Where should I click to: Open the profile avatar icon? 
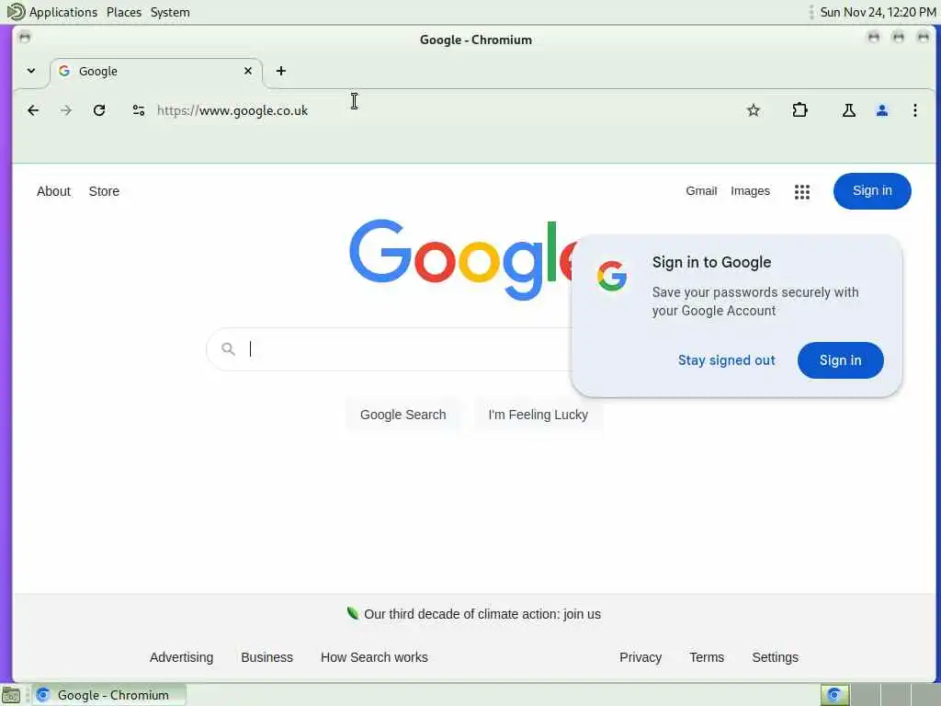click(x=881, y=110)
